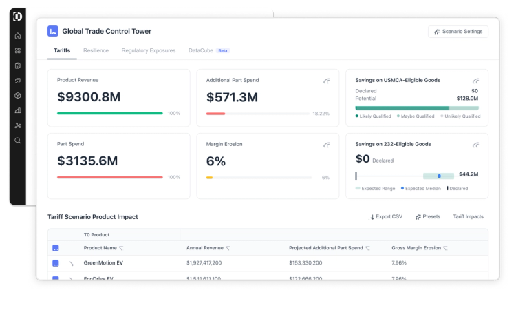Click the $128.0M Potential savings value
Image resolution: width=516 pixels, height=310 pixels.
[467, 99]
